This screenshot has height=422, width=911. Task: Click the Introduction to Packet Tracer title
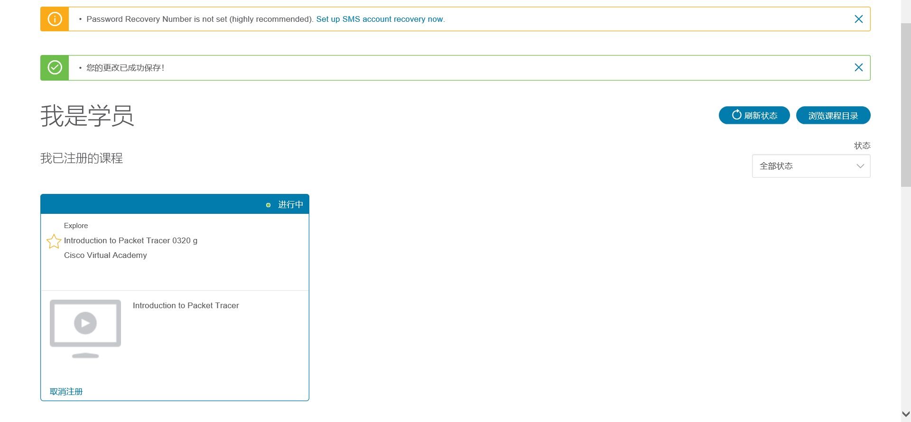pos(186,305)
